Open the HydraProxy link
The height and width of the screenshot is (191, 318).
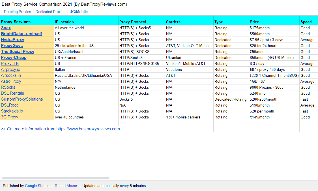(x=12, y=40)
